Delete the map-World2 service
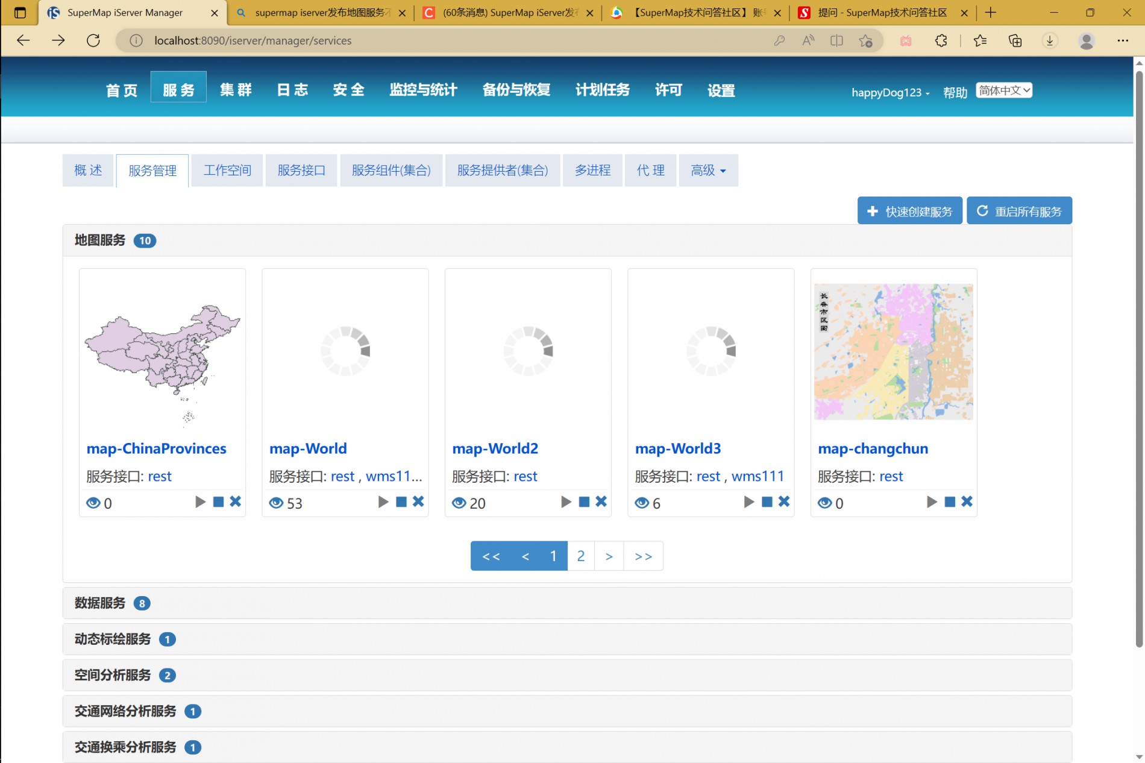The width and height of the screenshot is (1145, 763). coord(601,502)
